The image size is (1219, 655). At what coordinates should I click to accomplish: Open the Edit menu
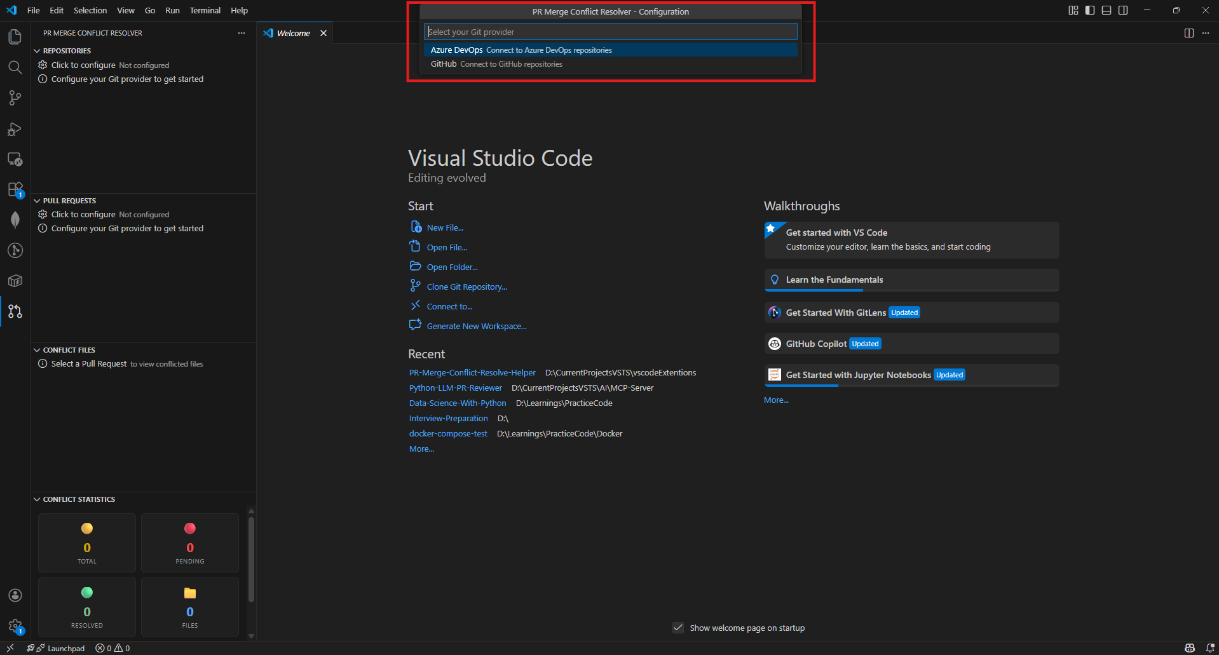tap(57, 10)
